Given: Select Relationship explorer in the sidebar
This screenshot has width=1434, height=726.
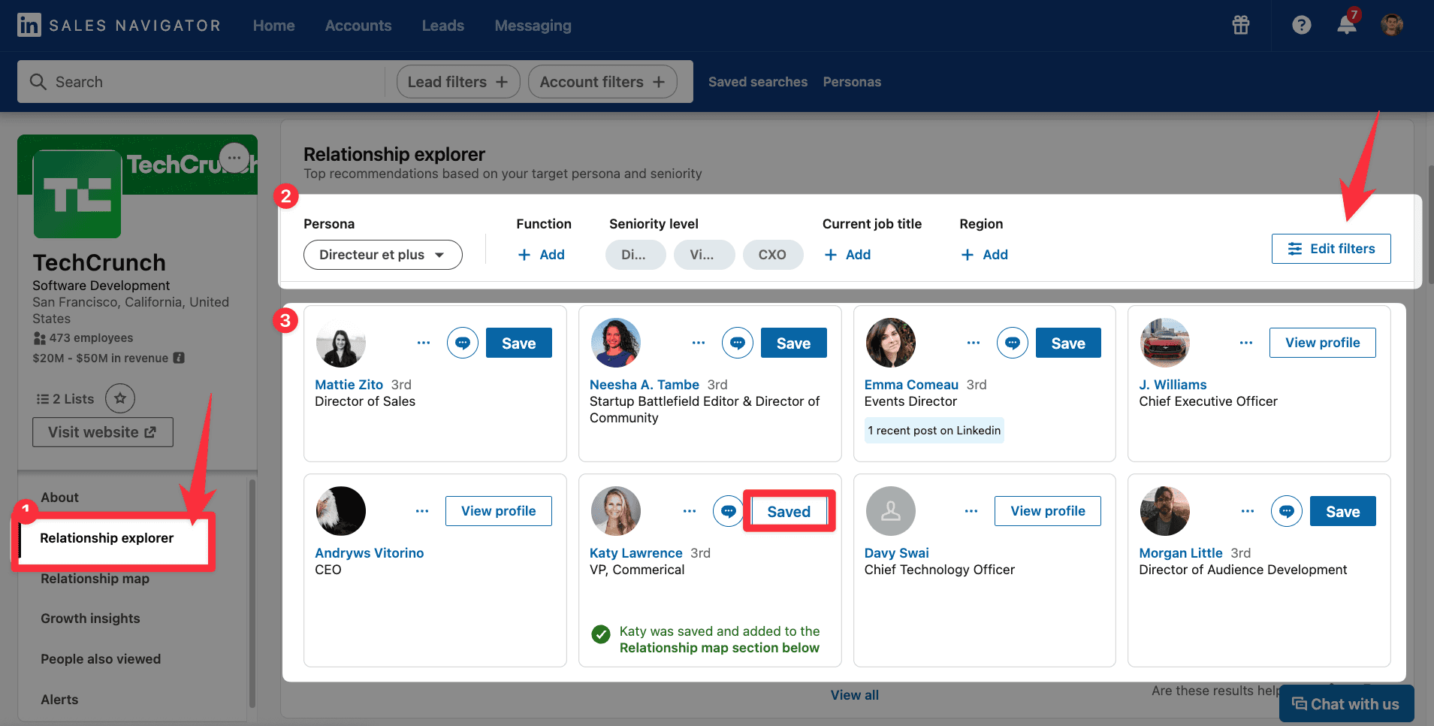Looking at the screenshot, I should point(107,538).
